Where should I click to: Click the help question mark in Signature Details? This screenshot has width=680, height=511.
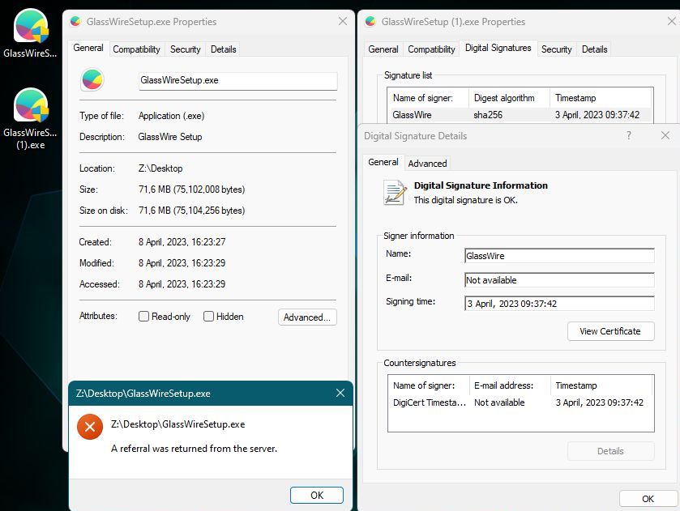(x=629, y=136)
